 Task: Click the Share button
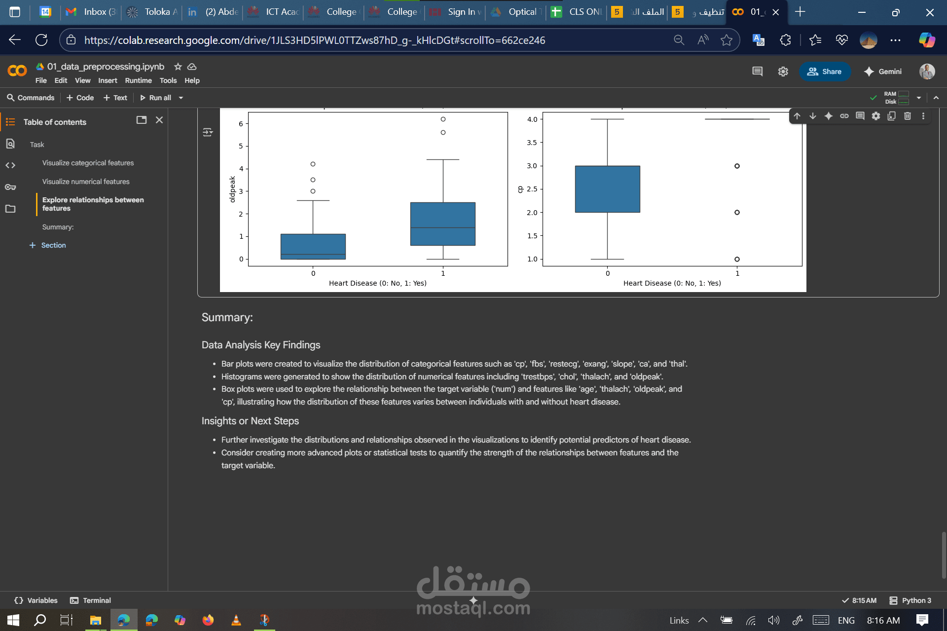coord(824,72)
